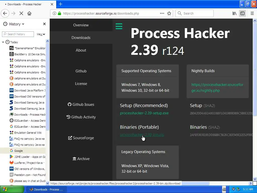Stop the page loading with the X button
The image size is (257, 193).
pos(21,14)
